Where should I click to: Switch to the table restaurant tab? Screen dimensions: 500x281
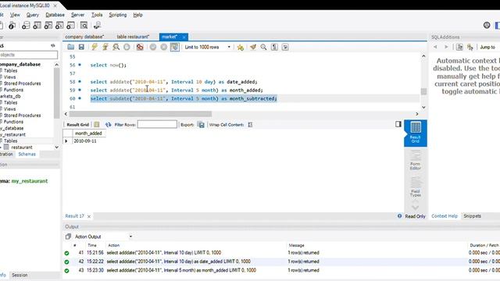point(133,37)
